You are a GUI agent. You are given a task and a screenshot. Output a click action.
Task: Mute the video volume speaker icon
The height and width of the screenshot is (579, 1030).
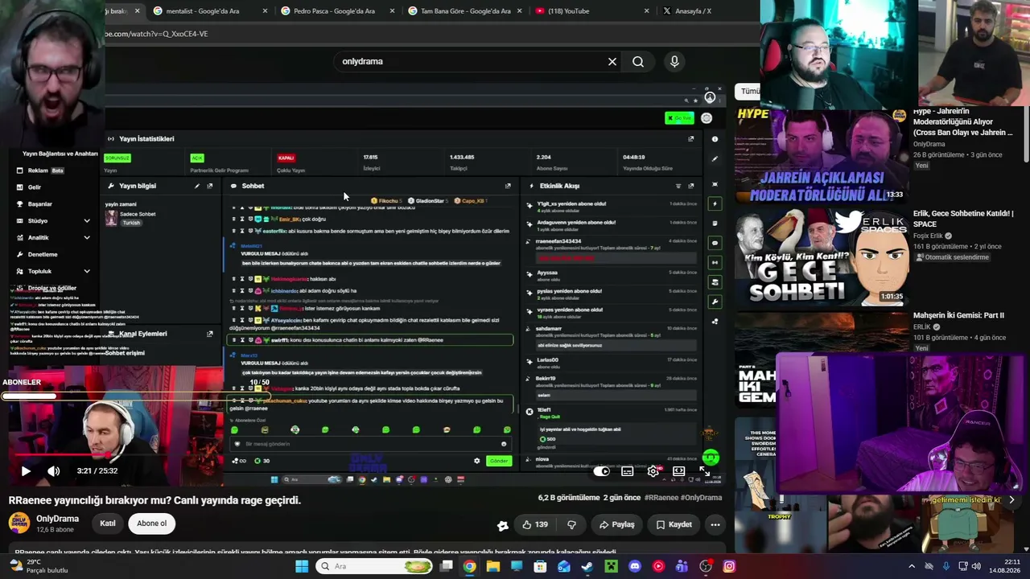(x=53, y=471)
